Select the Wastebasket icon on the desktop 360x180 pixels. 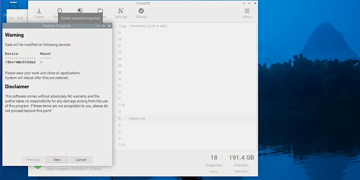pos(14,6)
